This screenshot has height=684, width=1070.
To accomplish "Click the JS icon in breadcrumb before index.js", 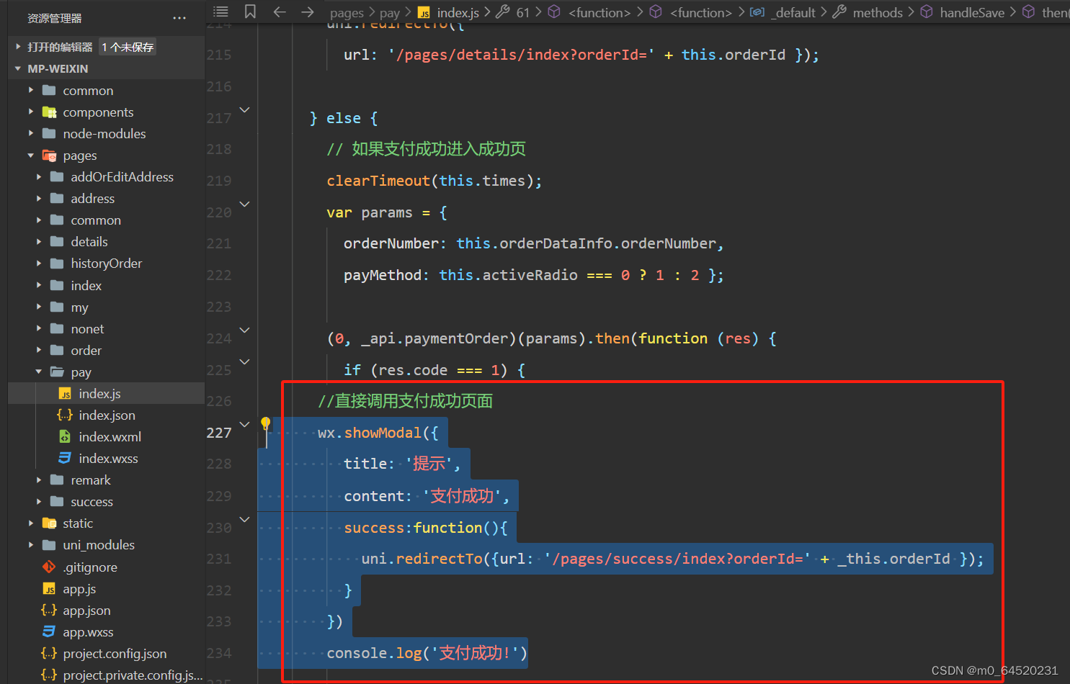I will [424, 12].
